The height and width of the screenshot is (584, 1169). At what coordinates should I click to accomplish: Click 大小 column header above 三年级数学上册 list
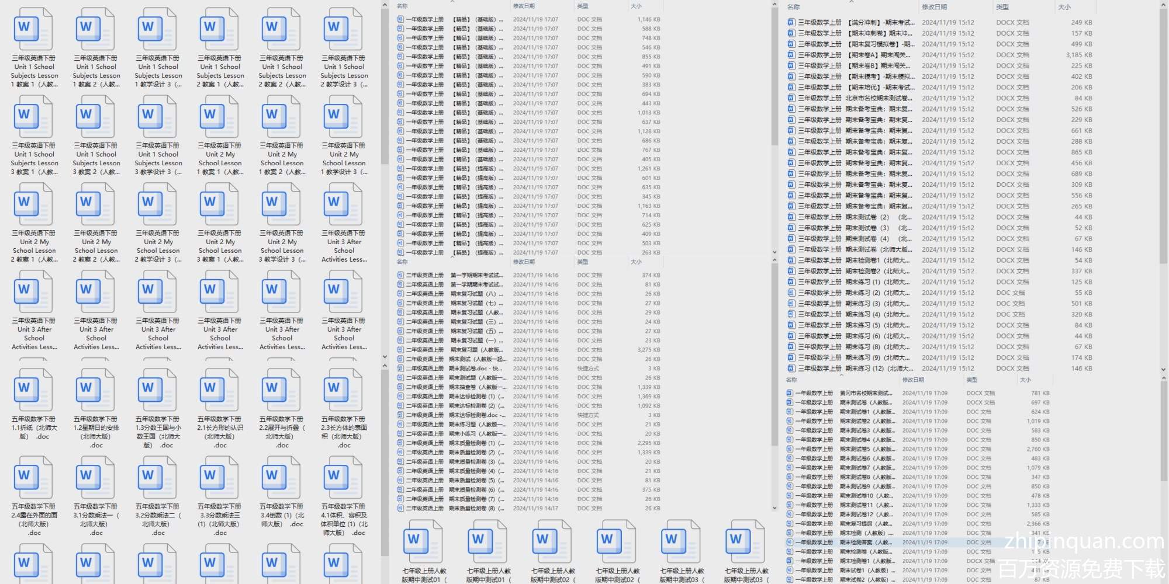click(1064, 7)
